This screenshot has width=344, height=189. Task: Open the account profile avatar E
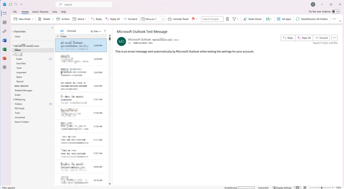coord(313,4)
